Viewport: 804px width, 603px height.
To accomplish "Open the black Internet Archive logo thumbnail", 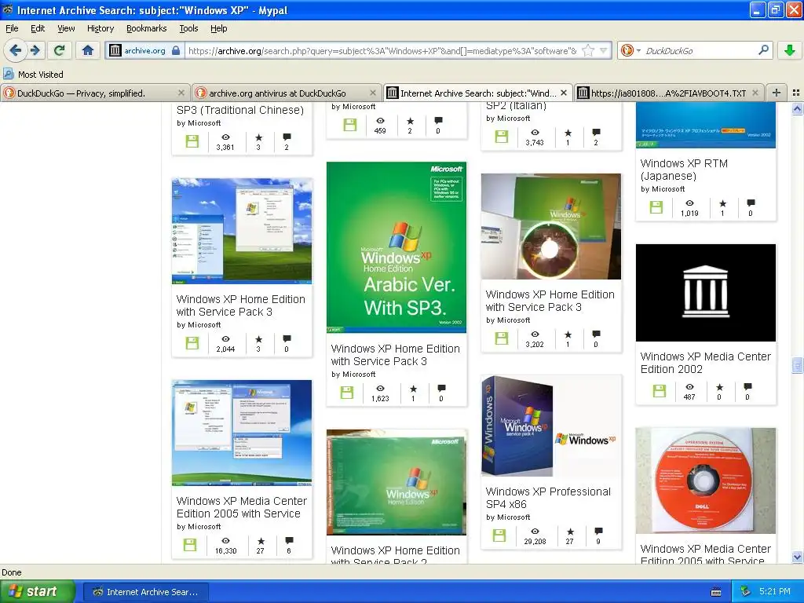I will [706, 292].
